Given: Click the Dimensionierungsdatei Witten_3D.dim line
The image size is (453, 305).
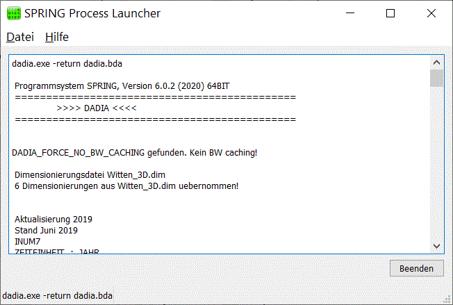Looking at the screenshot, I should click(90, 175).
